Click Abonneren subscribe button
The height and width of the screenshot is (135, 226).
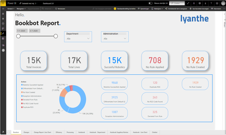[x=216, y=9]
